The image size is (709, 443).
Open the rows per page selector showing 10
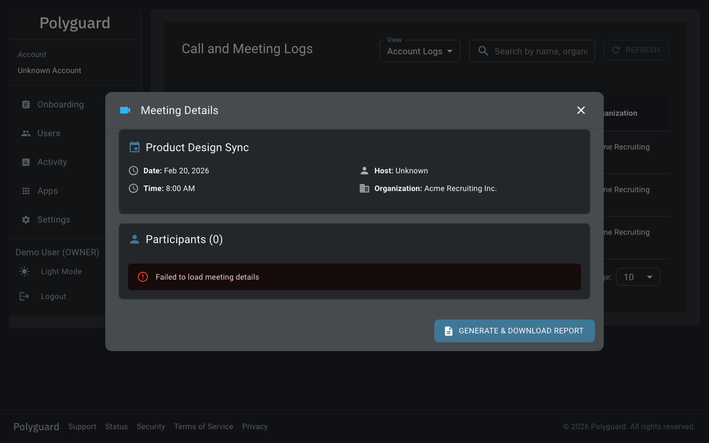coord(638,276)
